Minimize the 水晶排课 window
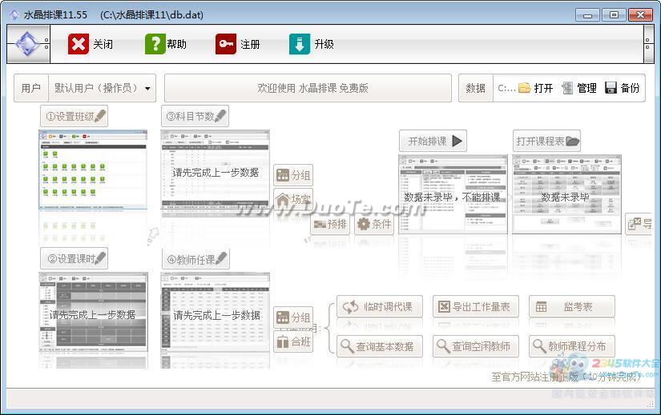The image size is (661, 415). pyautogui.click(x=587, y=15)
